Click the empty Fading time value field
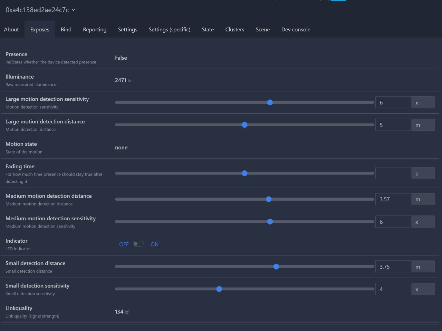This screenshot has height=331, width=442. pos(393,173)
